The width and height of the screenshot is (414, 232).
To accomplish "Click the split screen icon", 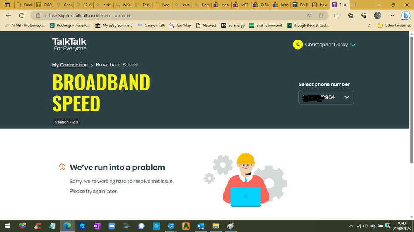I will coord(337,15).
